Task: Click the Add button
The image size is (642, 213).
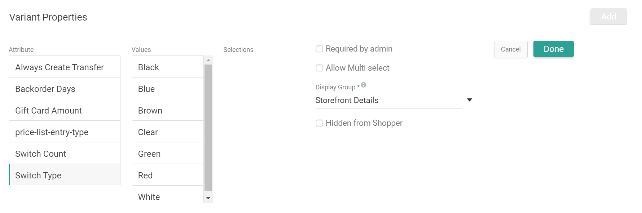Action: 608,17
